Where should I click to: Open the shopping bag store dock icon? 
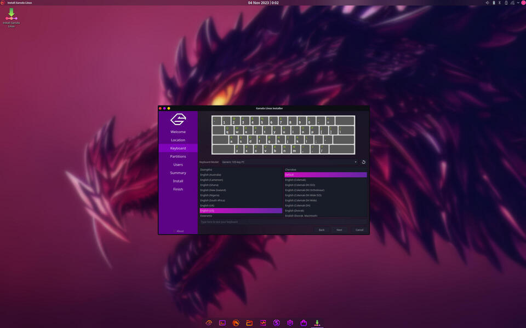(304, 323)
